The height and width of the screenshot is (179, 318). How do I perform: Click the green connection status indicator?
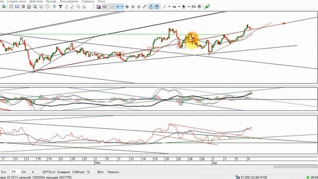(x=308, y=177)
